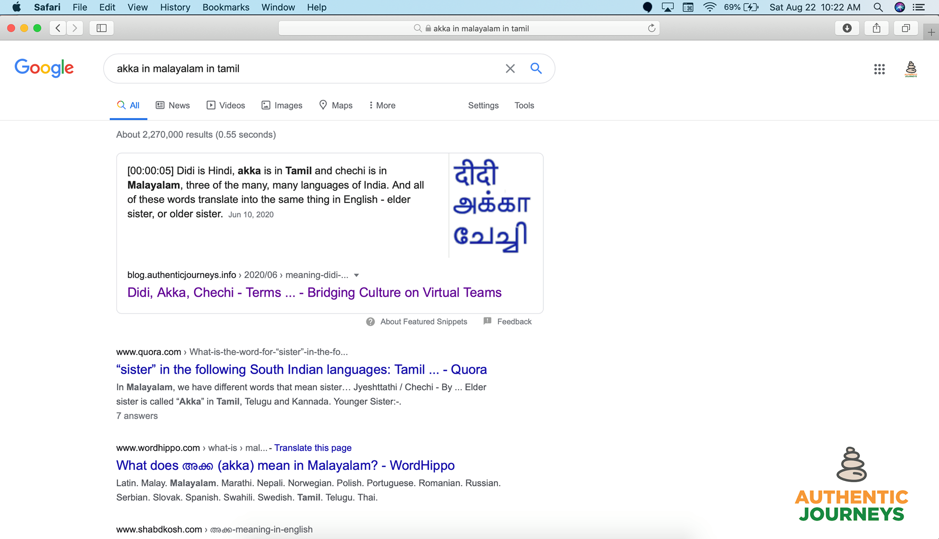Click the date and time in menu bar
939x539 pixels.
(815, 7)
